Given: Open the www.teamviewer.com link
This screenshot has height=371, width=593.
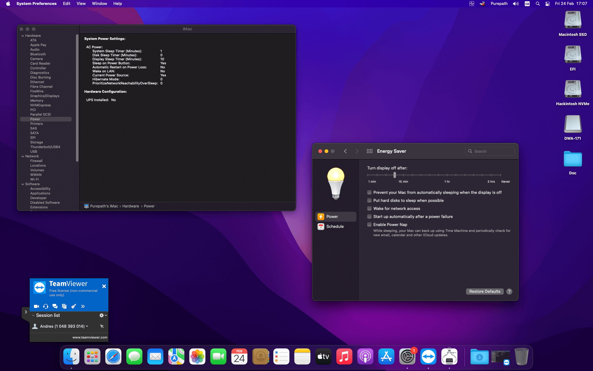Looking at the screenshot, I should (x=90, y=337).
